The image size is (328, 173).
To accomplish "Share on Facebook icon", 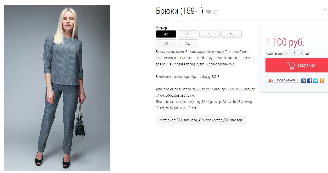I will (x=310, y=81).
